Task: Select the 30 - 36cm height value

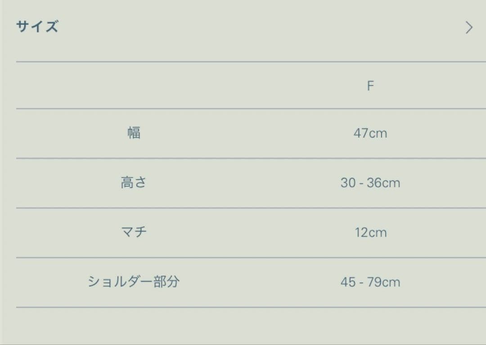Action: tap(370, 183)
